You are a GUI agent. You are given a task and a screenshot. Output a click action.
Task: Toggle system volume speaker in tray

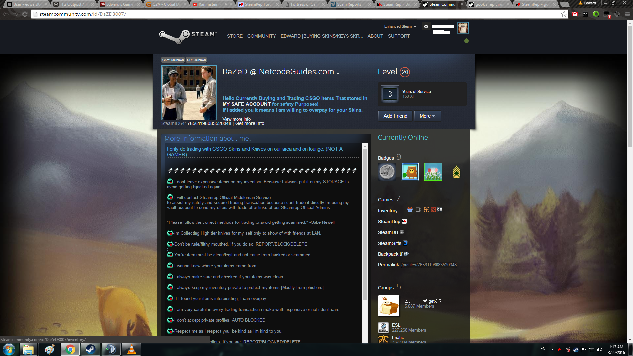click(600, 350)
